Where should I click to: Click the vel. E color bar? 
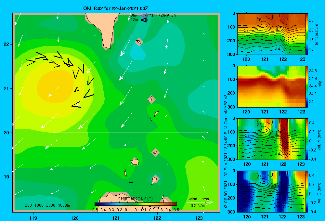click(307, 191)
